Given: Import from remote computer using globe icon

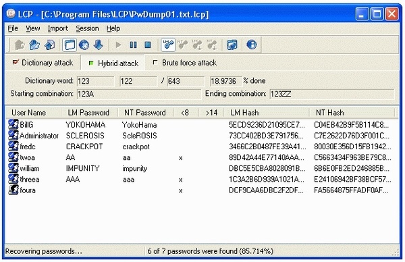Looking at the screenshot, I should click(x=84, y=45).
